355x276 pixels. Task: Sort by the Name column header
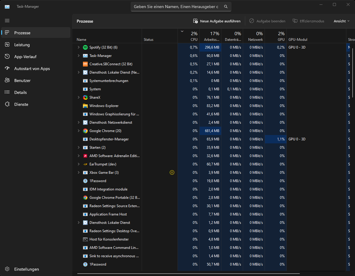pyautogui.click(x=107, y=36)
